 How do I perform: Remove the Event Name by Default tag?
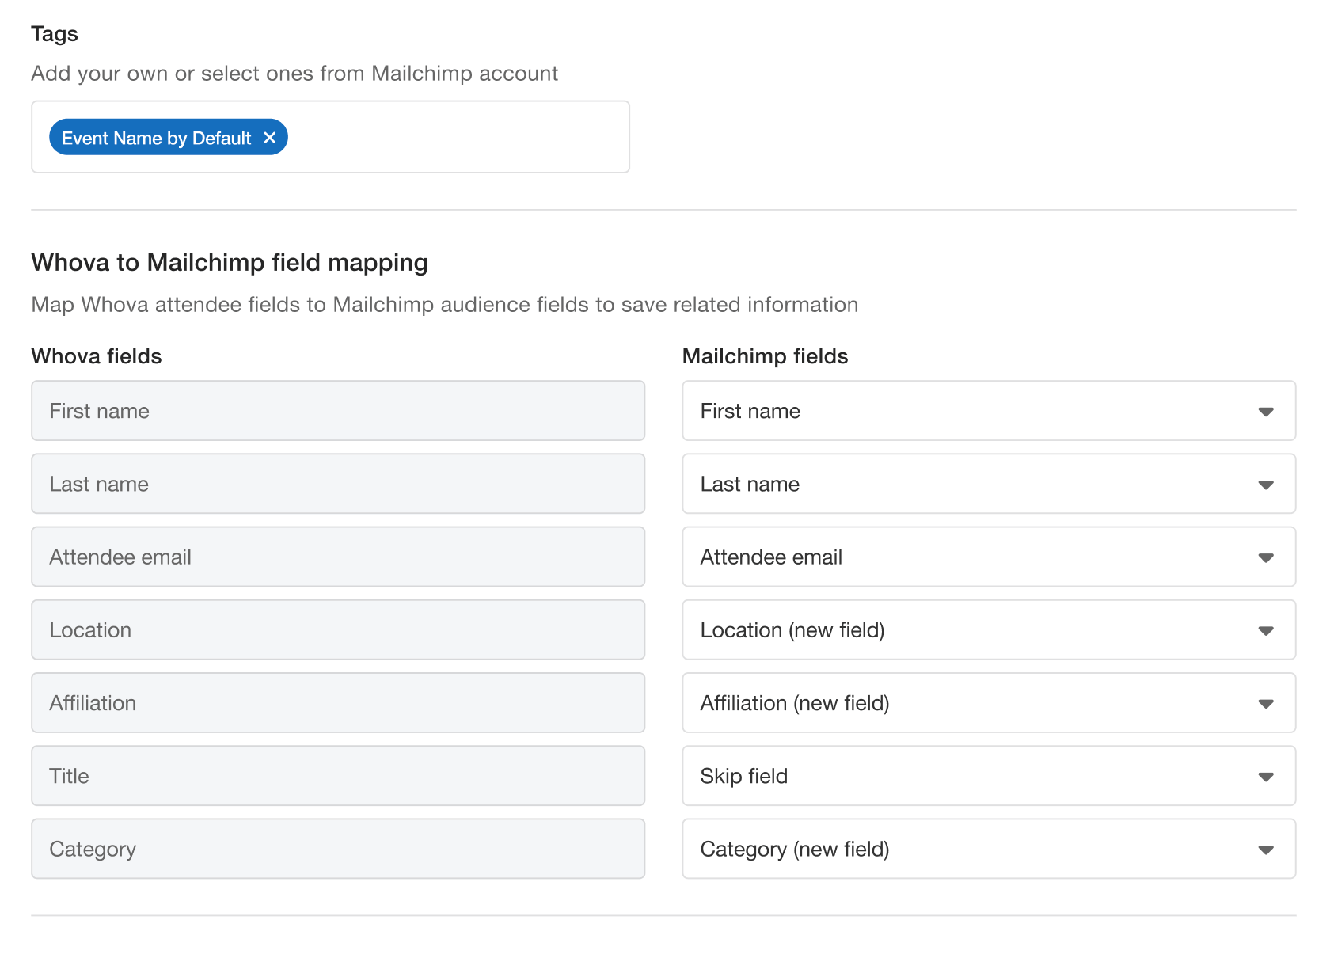point(270,138)
